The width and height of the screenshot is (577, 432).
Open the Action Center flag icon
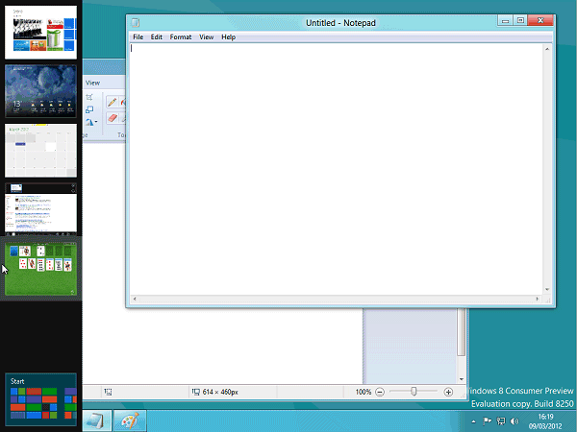tap(488, 421)
